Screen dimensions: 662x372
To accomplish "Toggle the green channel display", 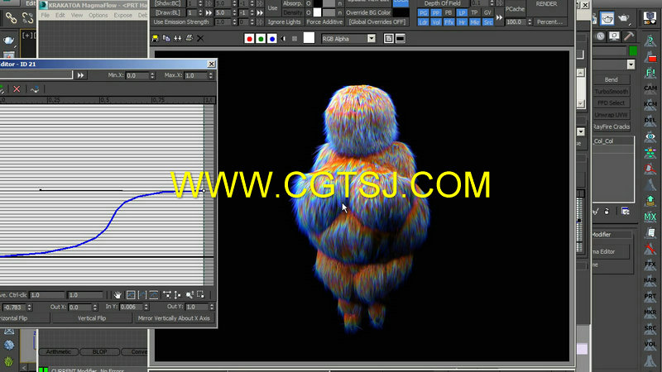I will pos(261,39).
